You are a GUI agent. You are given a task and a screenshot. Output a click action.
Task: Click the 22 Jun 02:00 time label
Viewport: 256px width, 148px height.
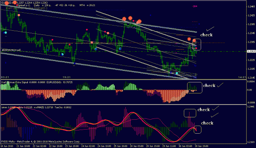(x=39, y=146)
